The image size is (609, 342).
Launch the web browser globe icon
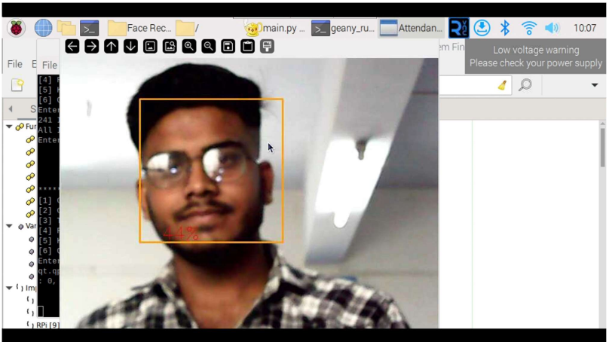click(43, 28)
